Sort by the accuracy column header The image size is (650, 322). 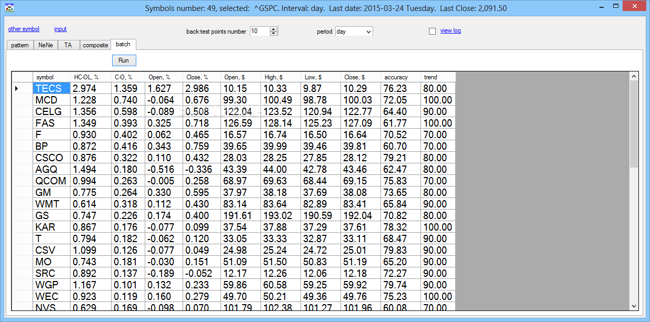401,77
